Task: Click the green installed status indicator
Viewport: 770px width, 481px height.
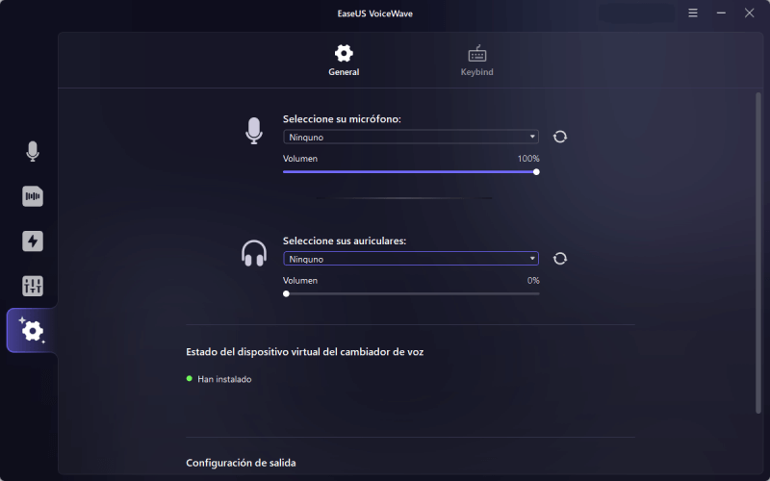Action: pos(190,379)
